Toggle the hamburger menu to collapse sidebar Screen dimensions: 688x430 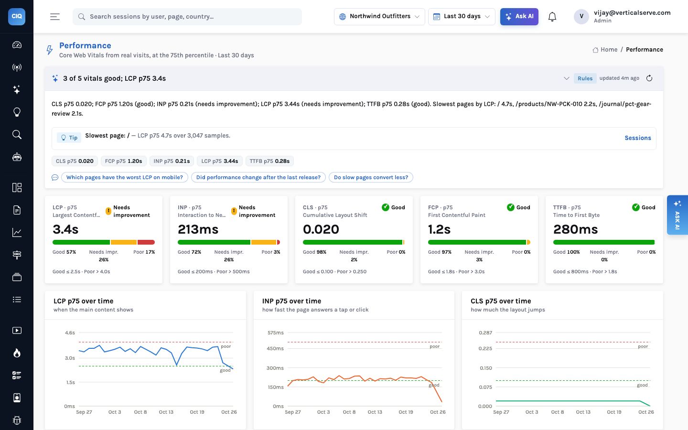coord(55,17)
